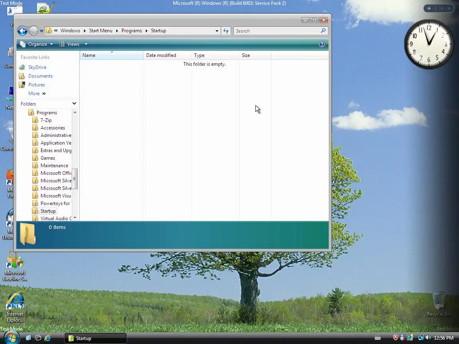The width and height of the screenshot is (459, 344).
Task: Add gadgets with the Sidebar plus button
Action: (429, 8)
